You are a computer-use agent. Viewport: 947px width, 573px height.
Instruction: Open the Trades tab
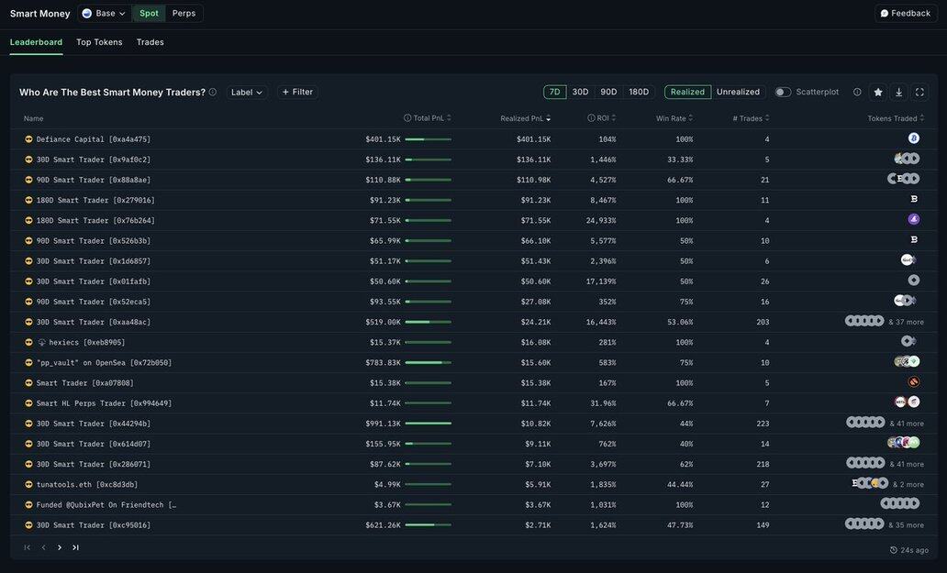pyautogui.click(x=150, y=42)
